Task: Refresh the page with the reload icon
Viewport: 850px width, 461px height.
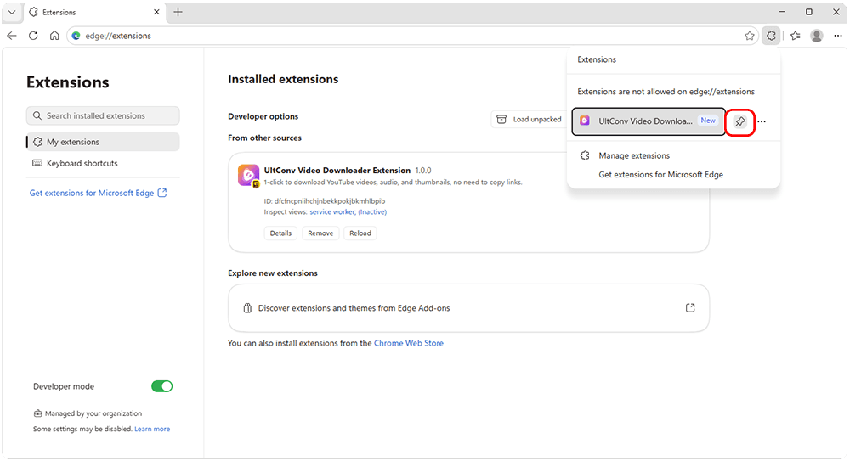Action: point(33,36)
